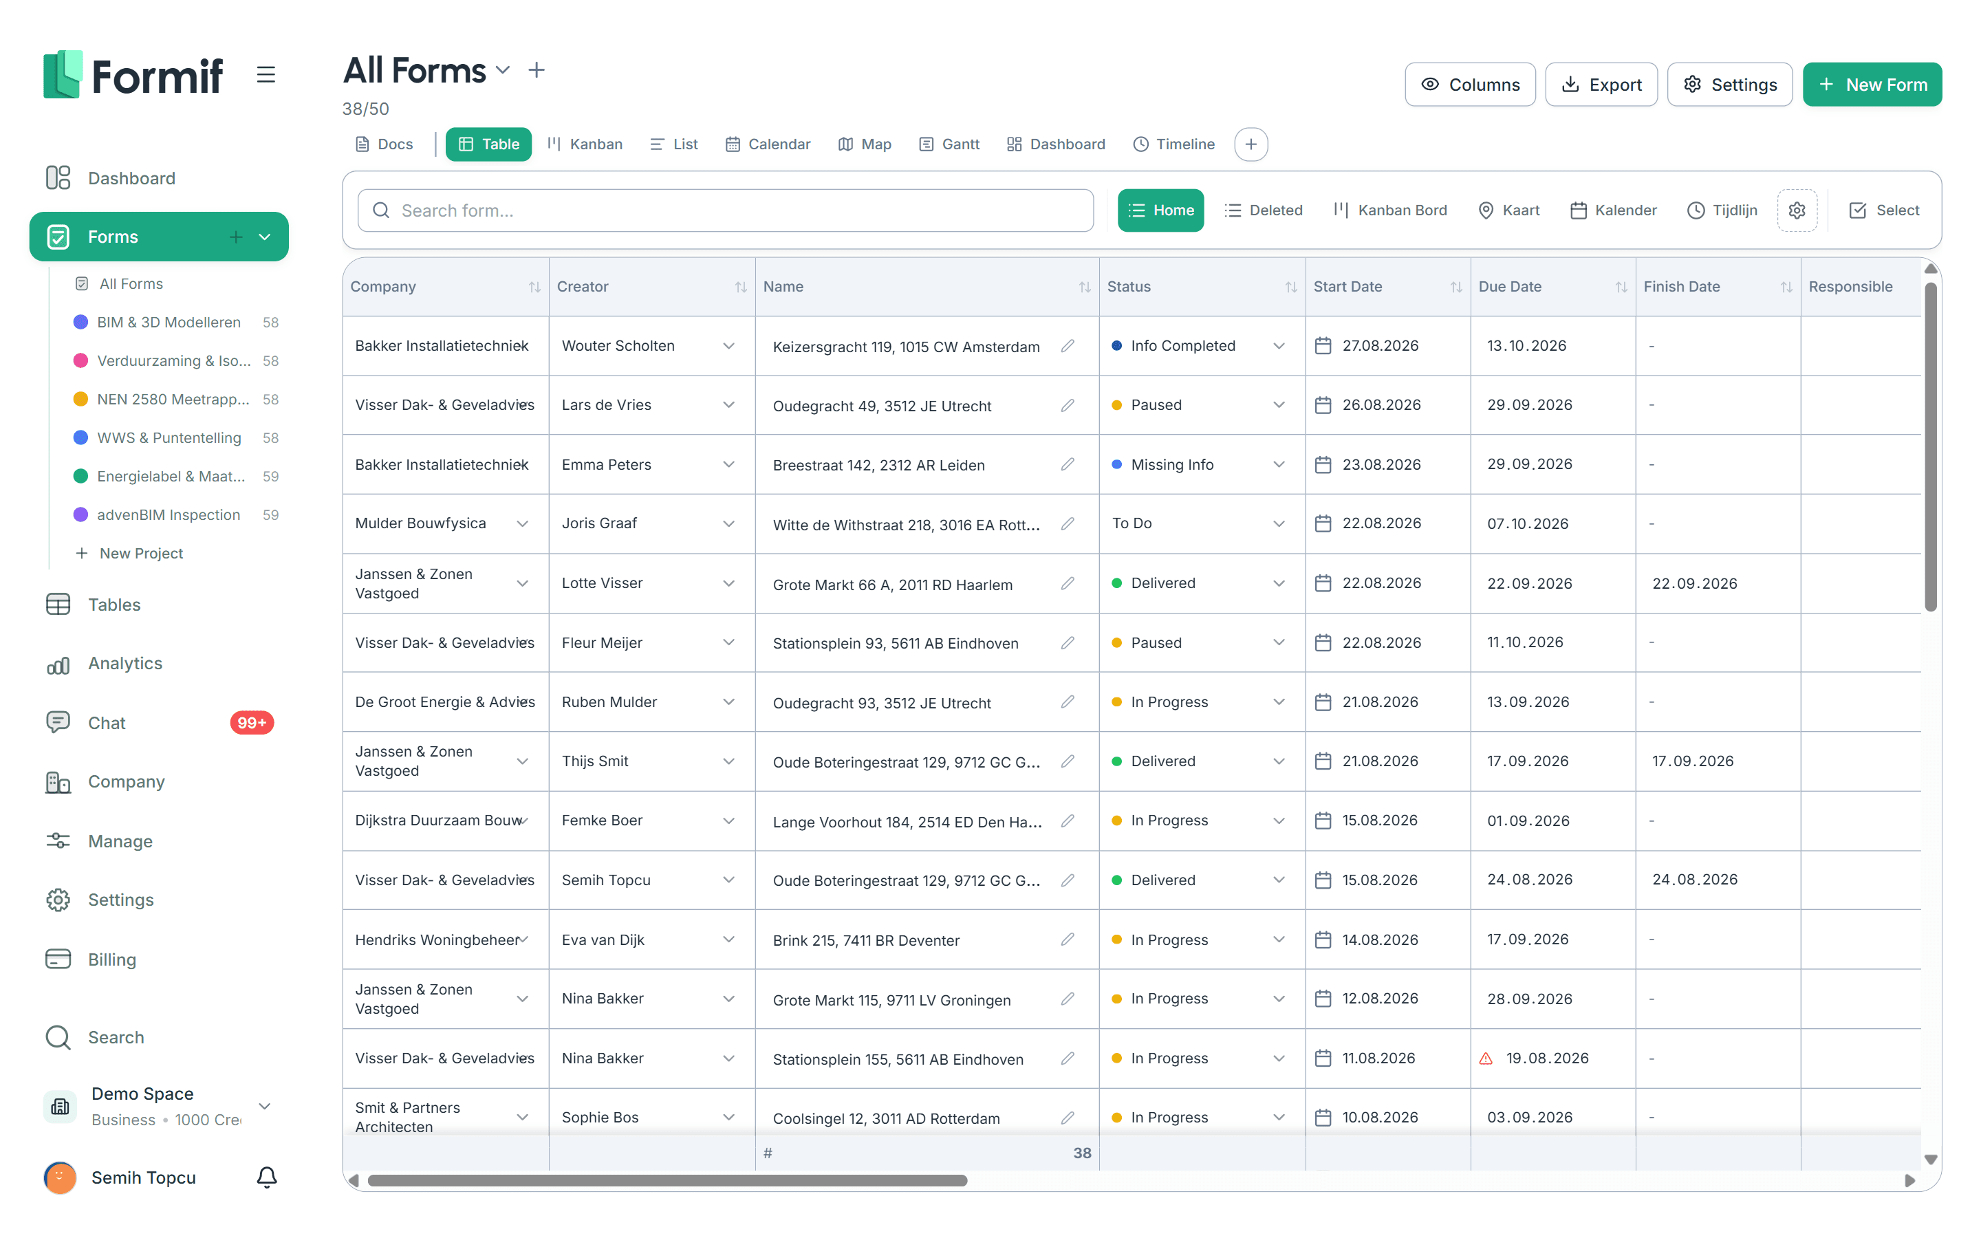Expand the All Forms title dropdown
The image size is (1981, 1238).
tap(504, 70)
